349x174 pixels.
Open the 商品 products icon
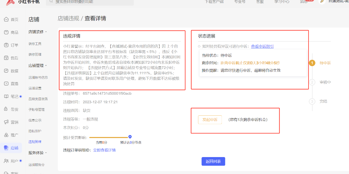[6, 32]
